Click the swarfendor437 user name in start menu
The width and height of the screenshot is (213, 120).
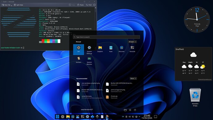(x=87, y=109)
